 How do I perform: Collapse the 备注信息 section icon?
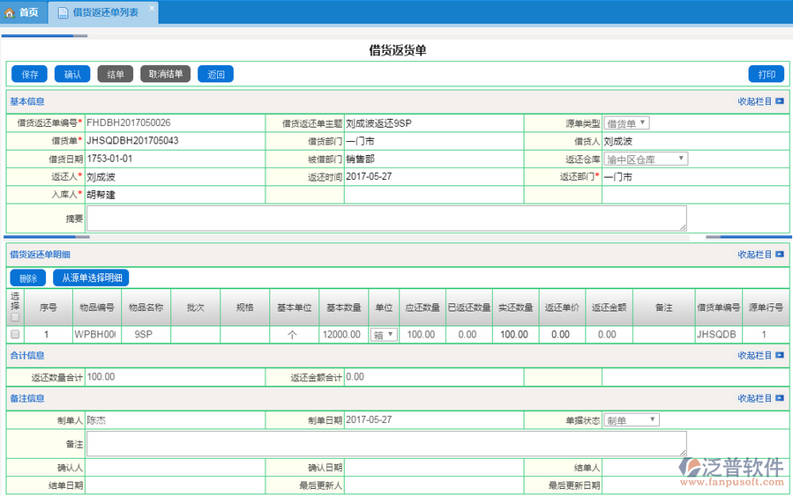[x=780, y=398]
